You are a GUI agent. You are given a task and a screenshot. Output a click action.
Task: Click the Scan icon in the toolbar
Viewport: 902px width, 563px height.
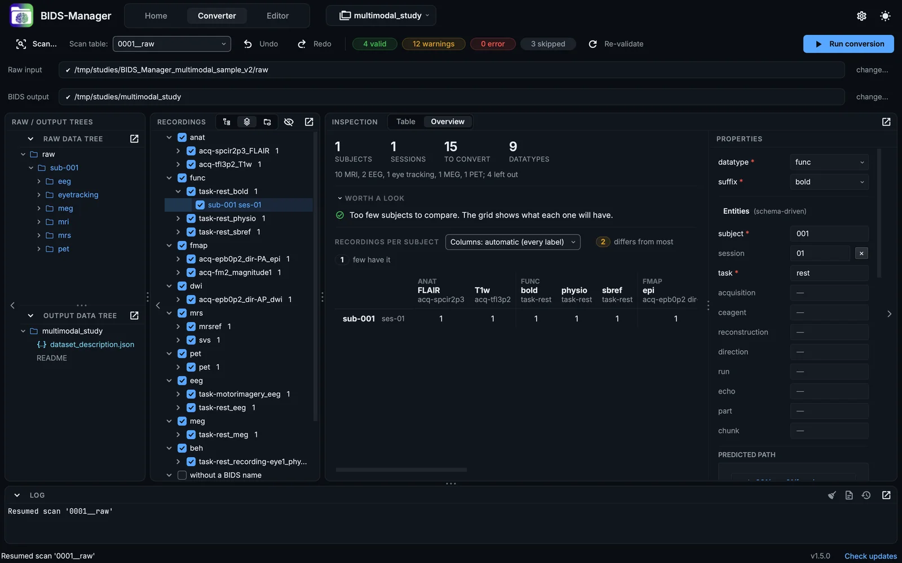coord(21,44)
